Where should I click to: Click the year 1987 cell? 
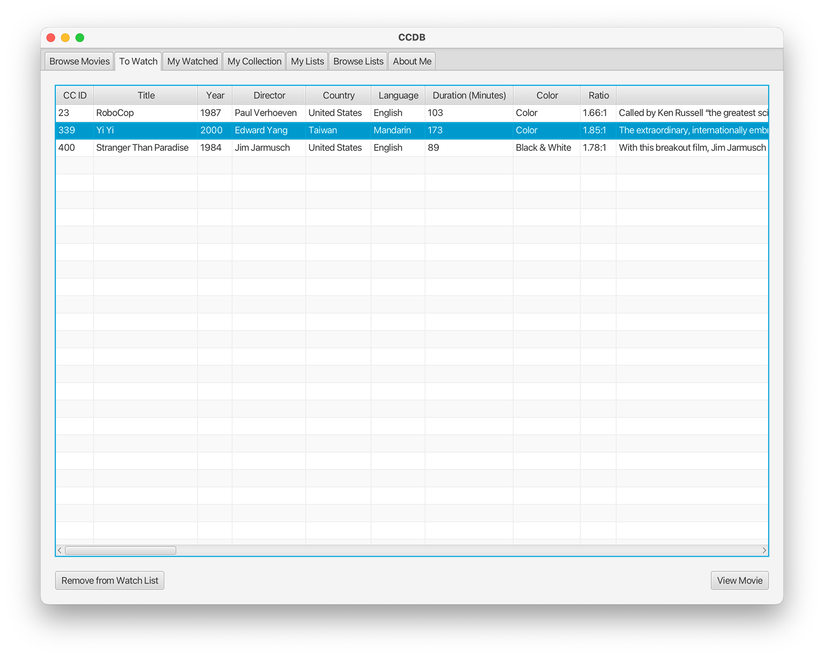pos(215,113)
